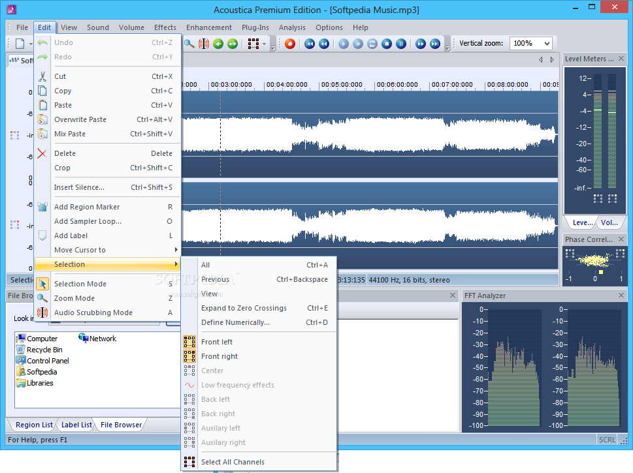Image resolution: width=633 pixels, height=473 pixels.
Task: Jump to start with the skip-to-beginning button
Action: [310, 44]
